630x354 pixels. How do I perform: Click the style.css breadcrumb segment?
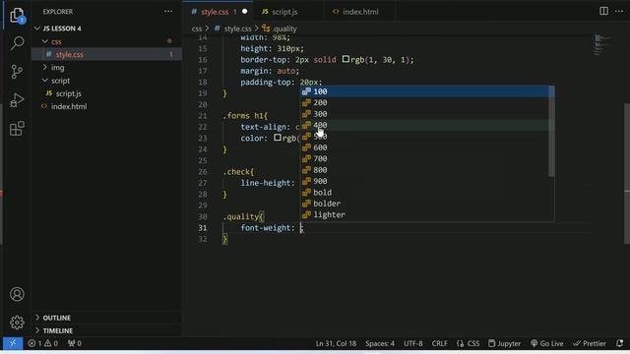[237, 29]
